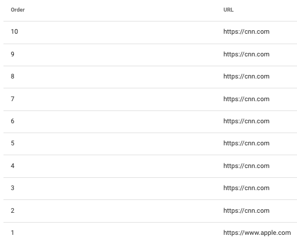Click the Order column header
297x243 pixels.
click(x=17, y=10)
